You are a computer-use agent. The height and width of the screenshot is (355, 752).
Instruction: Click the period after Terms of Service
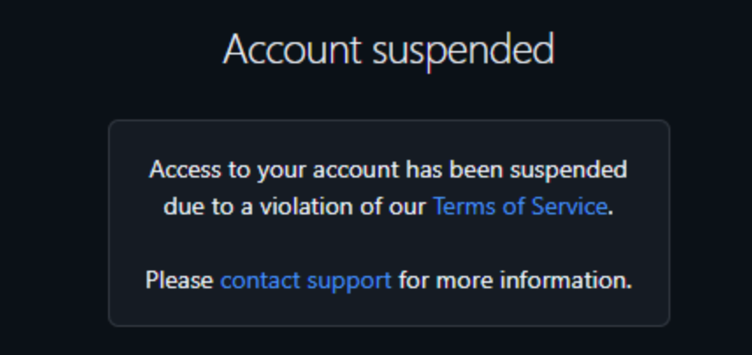point(611,211)
